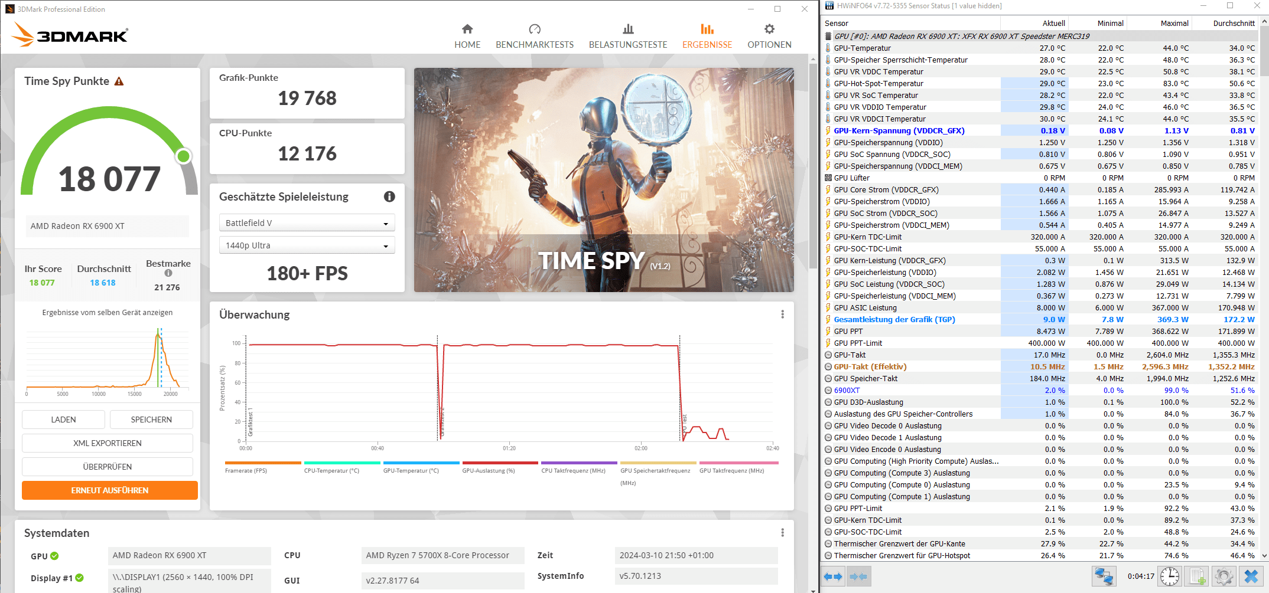Click the GPU green checkmark in Systemdaten

[x=54, y=556]
